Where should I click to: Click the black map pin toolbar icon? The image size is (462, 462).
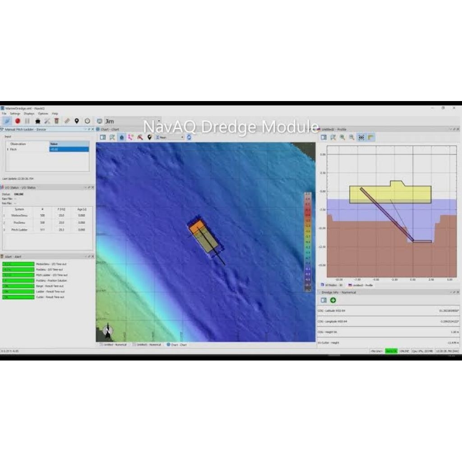(x=77, y=121)
